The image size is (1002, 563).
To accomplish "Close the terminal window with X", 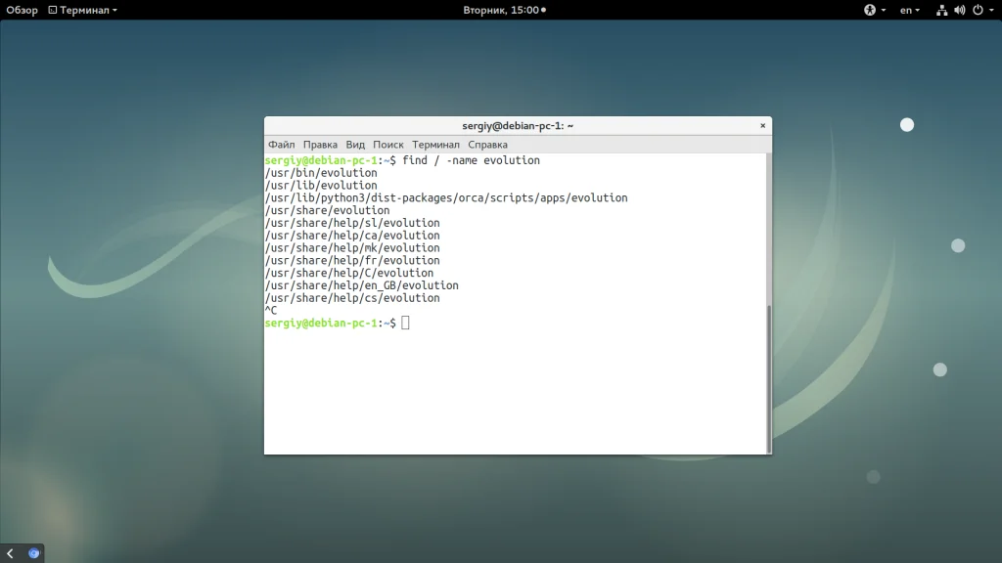I will coord(762,126).
